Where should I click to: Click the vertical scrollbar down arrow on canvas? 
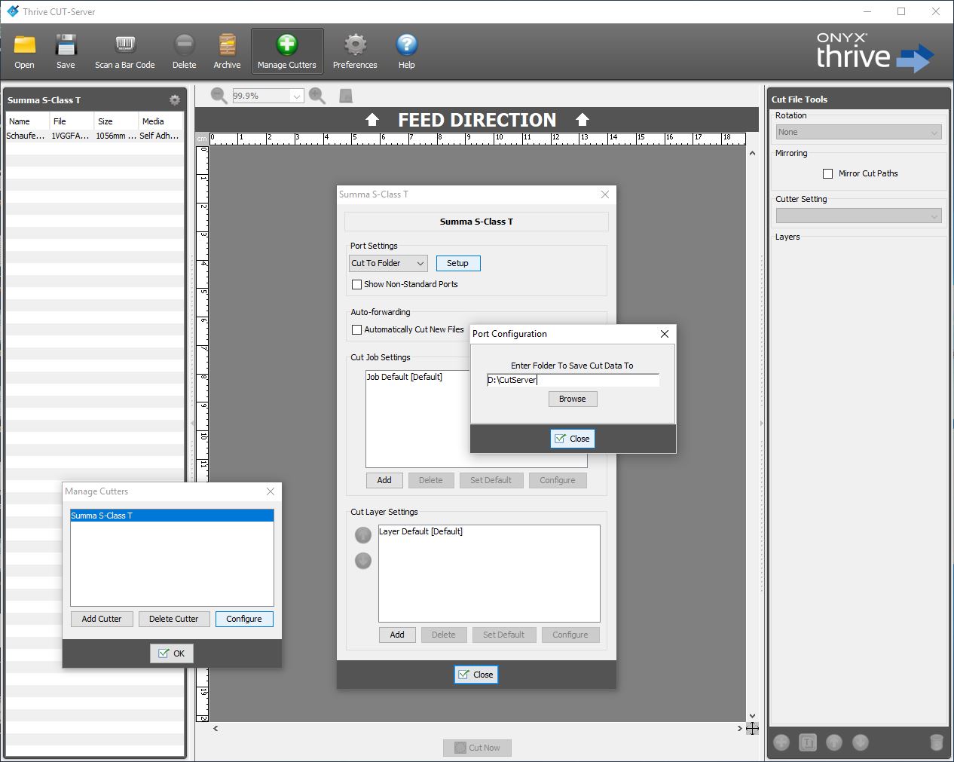point(752,716)
